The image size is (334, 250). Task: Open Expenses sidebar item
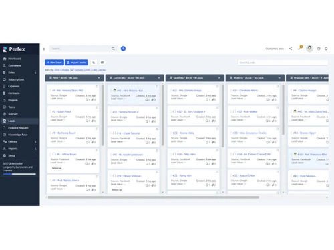14,86
